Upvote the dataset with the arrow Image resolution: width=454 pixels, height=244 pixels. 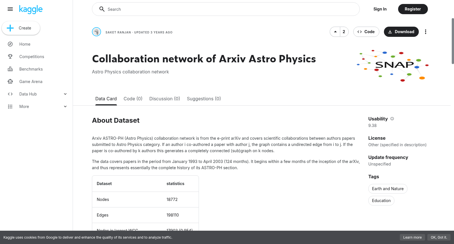pyautogui.click(x=335, y=32)
